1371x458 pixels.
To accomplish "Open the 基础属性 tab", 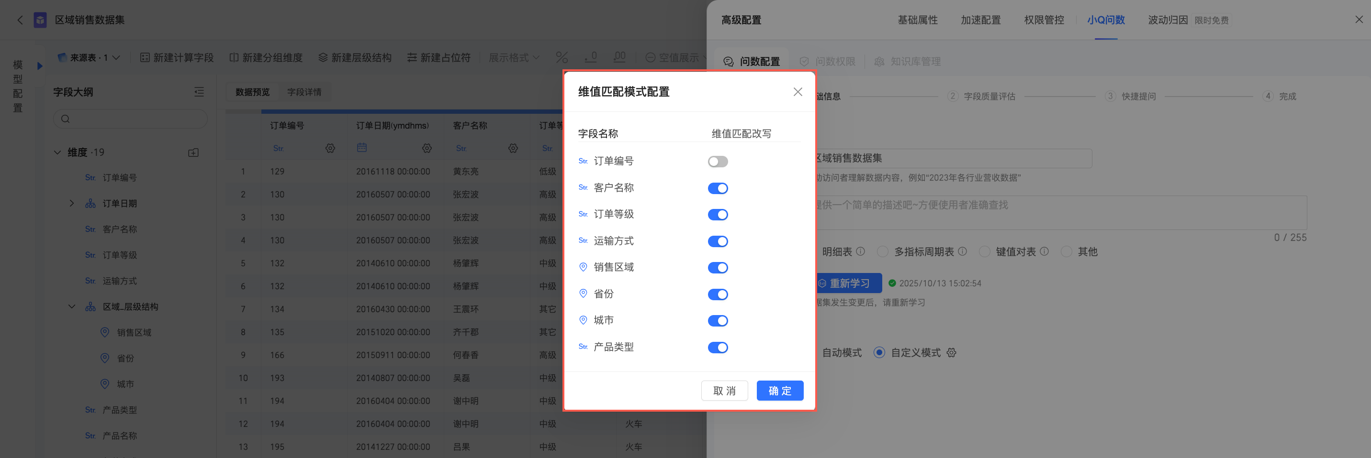I will 918,20.
